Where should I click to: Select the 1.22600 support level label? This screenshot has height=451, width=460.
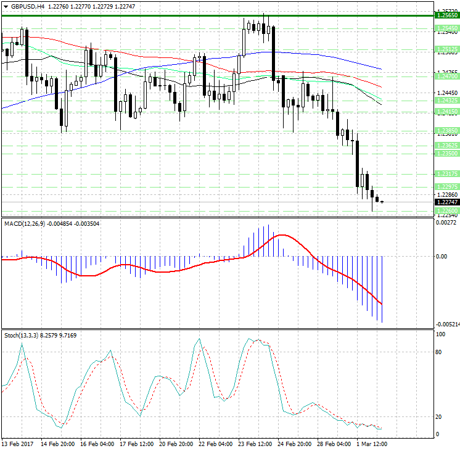click(446, 211)
